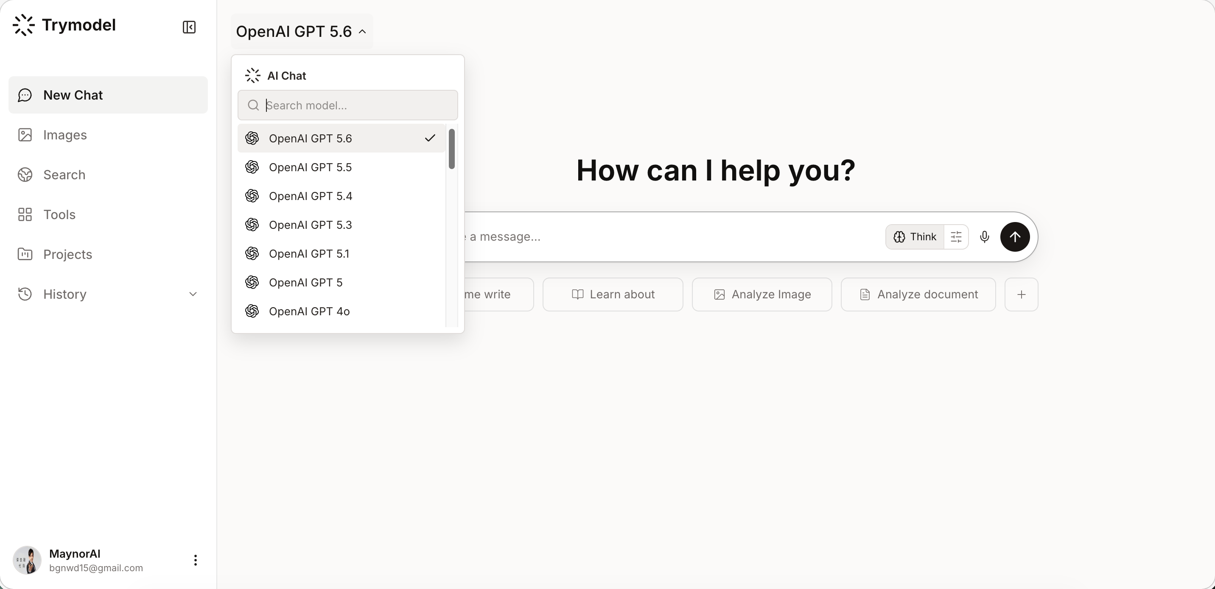This screenshot has height=589, width=1215.
Task: Click the model list scrollbar thumb
Action: (452, 149)
